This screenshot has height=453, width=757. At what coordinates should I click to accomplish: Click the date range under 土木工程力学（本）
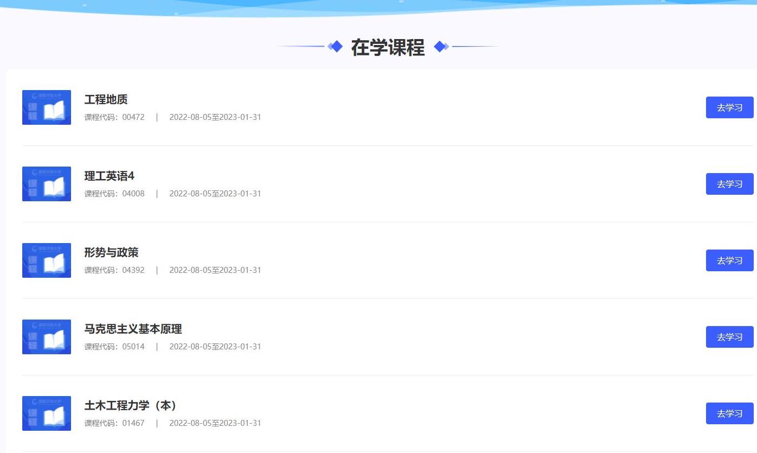[x=215, y=423]
